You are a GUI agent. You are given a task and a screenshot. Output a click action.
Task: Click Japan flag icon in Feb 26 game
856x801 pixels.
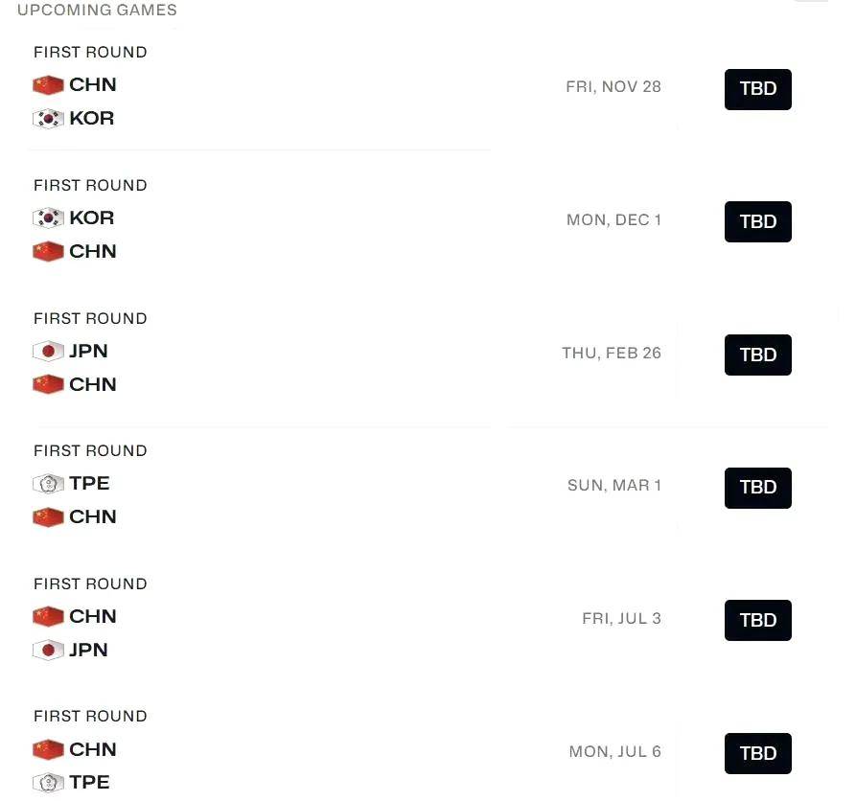48,352
